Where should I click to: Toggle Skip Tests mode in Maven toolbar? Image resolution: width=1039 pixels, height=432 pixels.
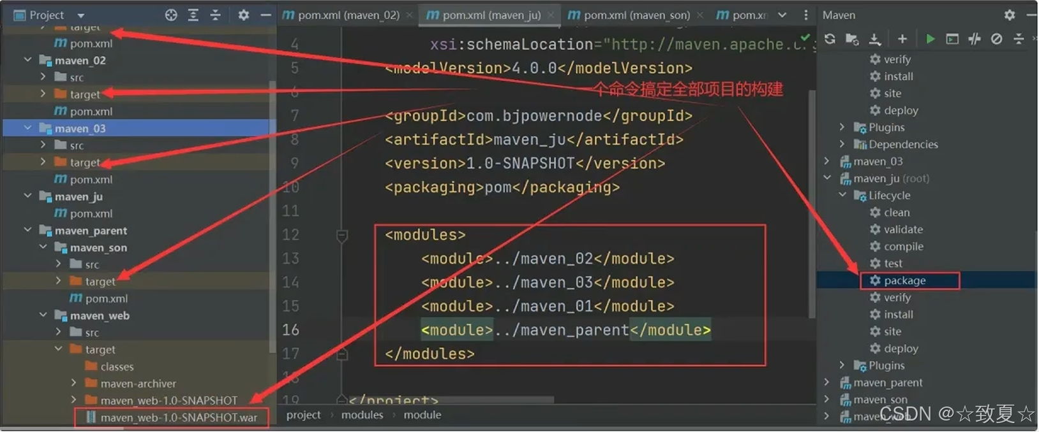[x=996, y=39]
